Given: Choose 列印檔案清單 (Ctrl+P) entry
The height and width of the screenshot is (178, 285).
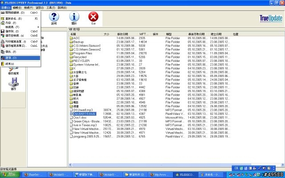Looking at the screenshot, I should (x=20, y=41).
